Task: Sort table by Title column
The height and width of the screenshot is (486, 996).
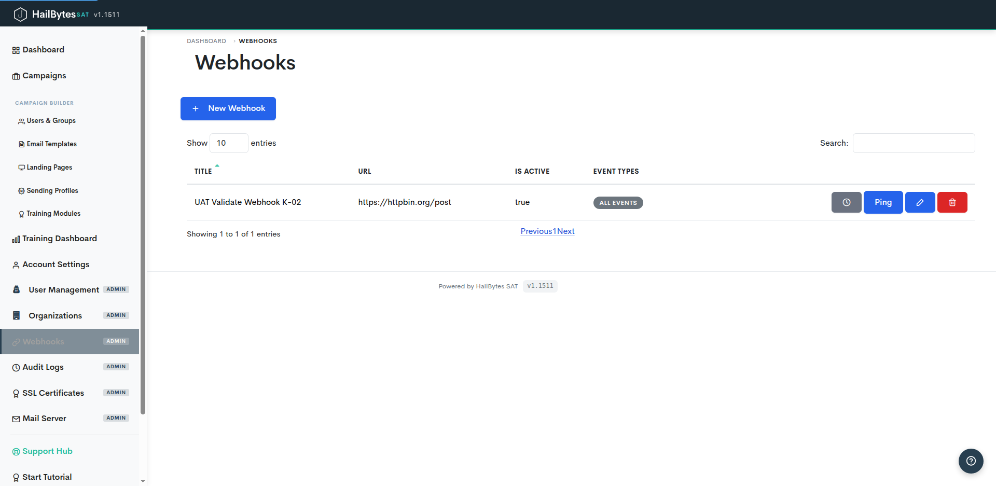Action: pyautogui.click(x=203, y=171)
